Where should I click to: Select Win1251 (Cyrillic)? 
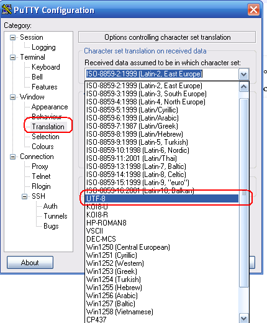pyautogui.click(x=162, y=255)
